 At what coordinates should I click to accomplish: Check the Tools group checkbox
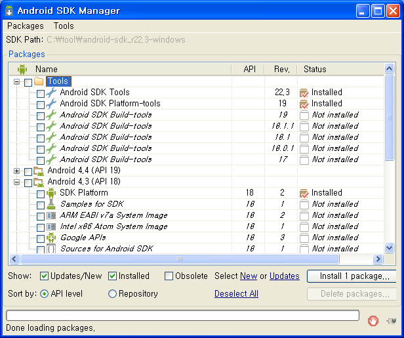coord(28,82)
